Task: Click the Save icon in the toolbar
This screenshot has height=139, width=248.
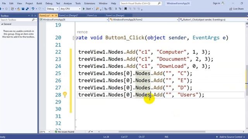Action: (23, 9)
